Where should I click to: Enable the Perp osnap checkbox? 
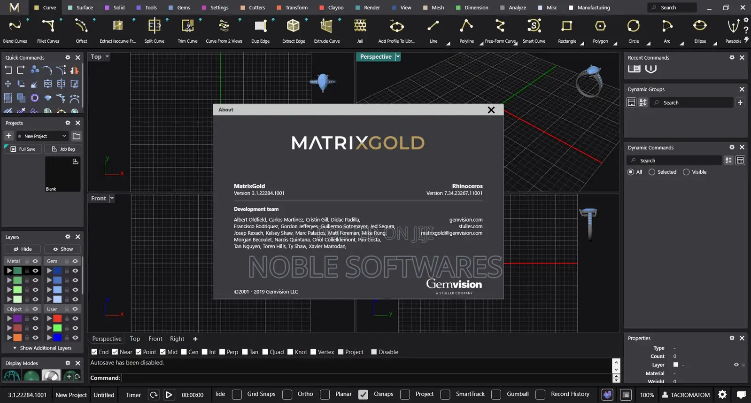pyautogui.click(x=222, y=352)
